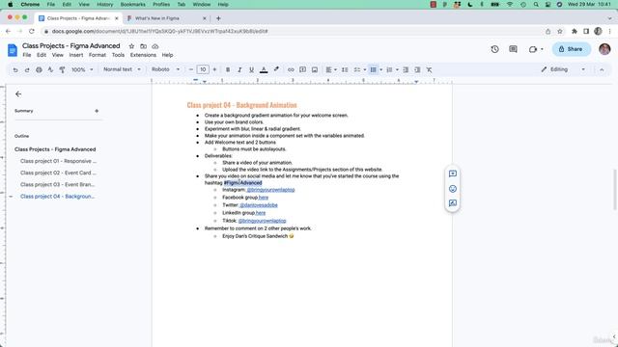
Task: Open the Facebook group here link
Action: (264, 198)
